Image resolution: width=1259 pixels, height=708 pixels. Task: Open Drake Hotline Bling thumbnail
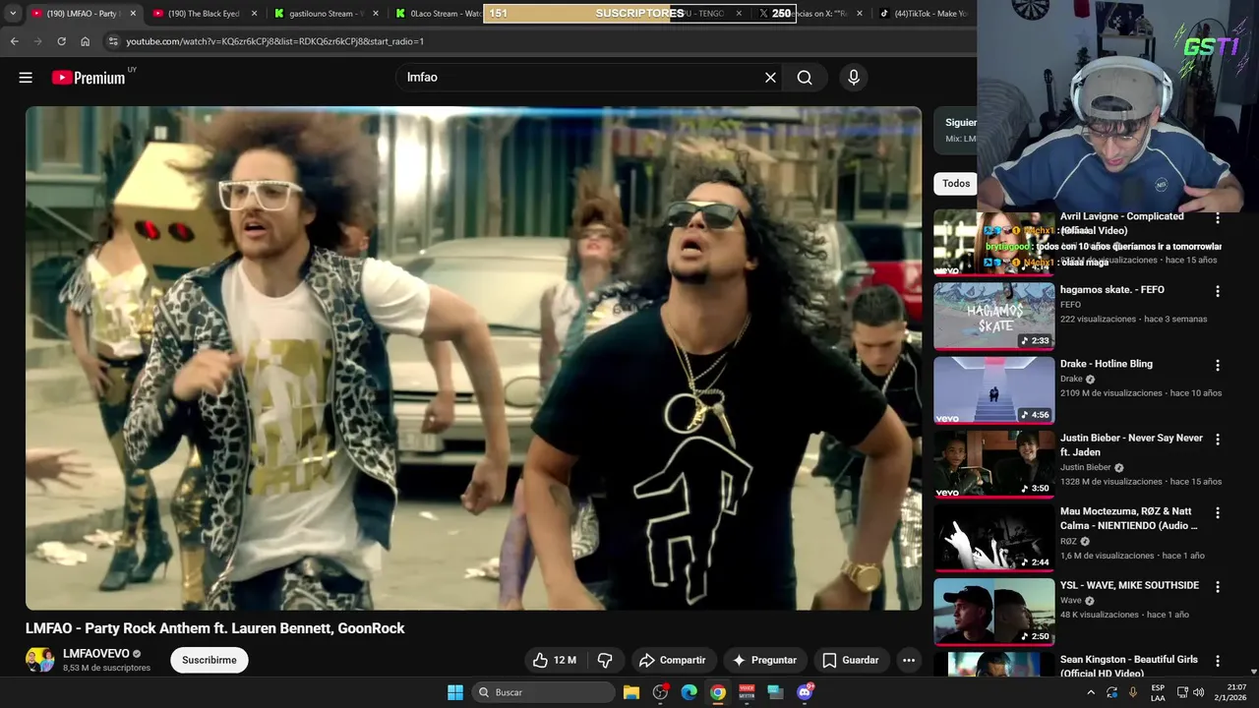coord(993,389)
